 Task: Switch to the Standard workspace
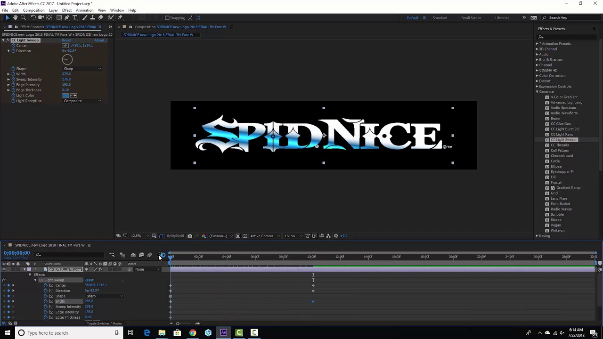tap(440, 18)
